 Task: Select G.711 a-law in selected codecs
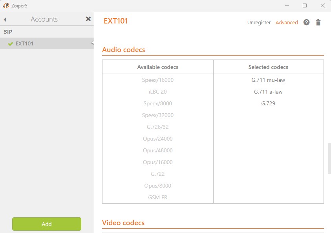(x=268, y=92)
